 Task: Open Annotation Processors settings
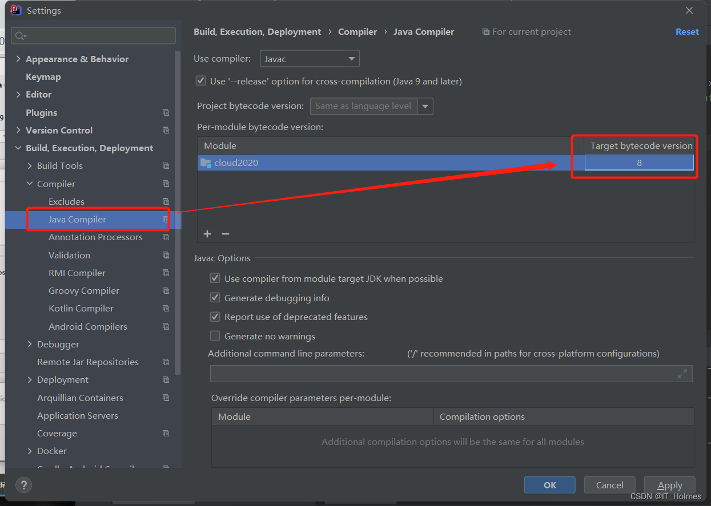pyautogui.click(x=95, y=237)
